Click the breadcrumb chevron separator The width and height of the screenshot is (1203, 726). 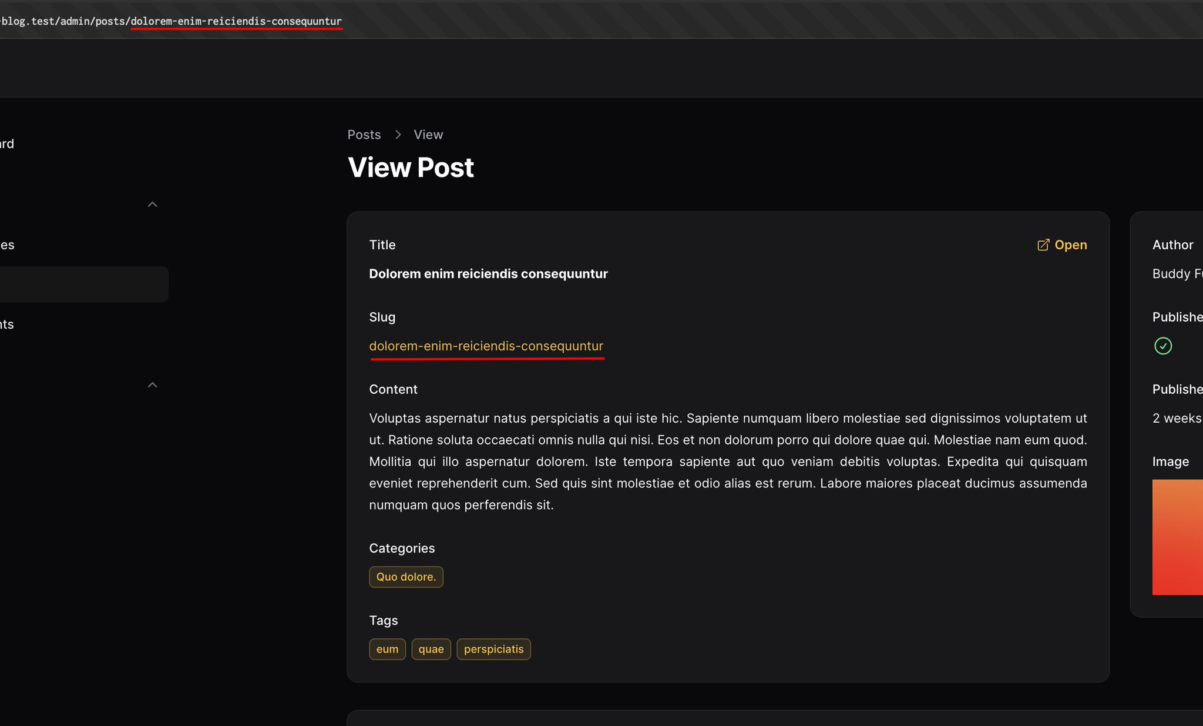[x=398, y=135]
